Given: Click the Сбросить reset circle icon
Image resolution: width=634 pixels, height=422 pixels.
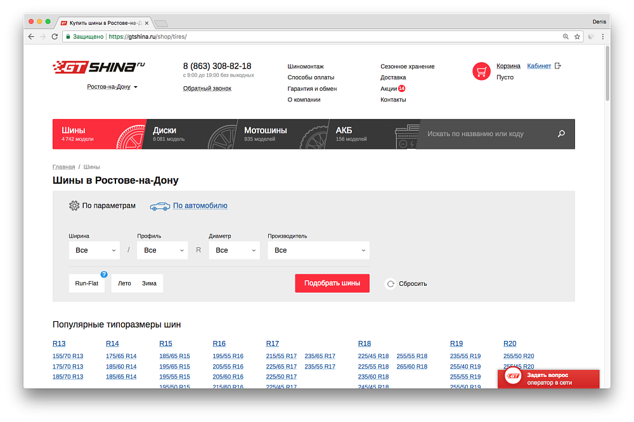Looking at the screenshot, I should point(390,284).
